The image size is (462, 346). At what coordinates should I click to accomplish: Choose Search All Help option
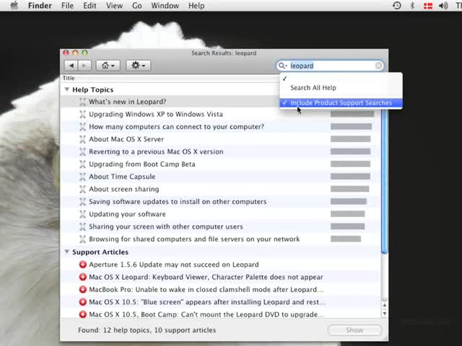pyautogui.click(x=341, y=88)
